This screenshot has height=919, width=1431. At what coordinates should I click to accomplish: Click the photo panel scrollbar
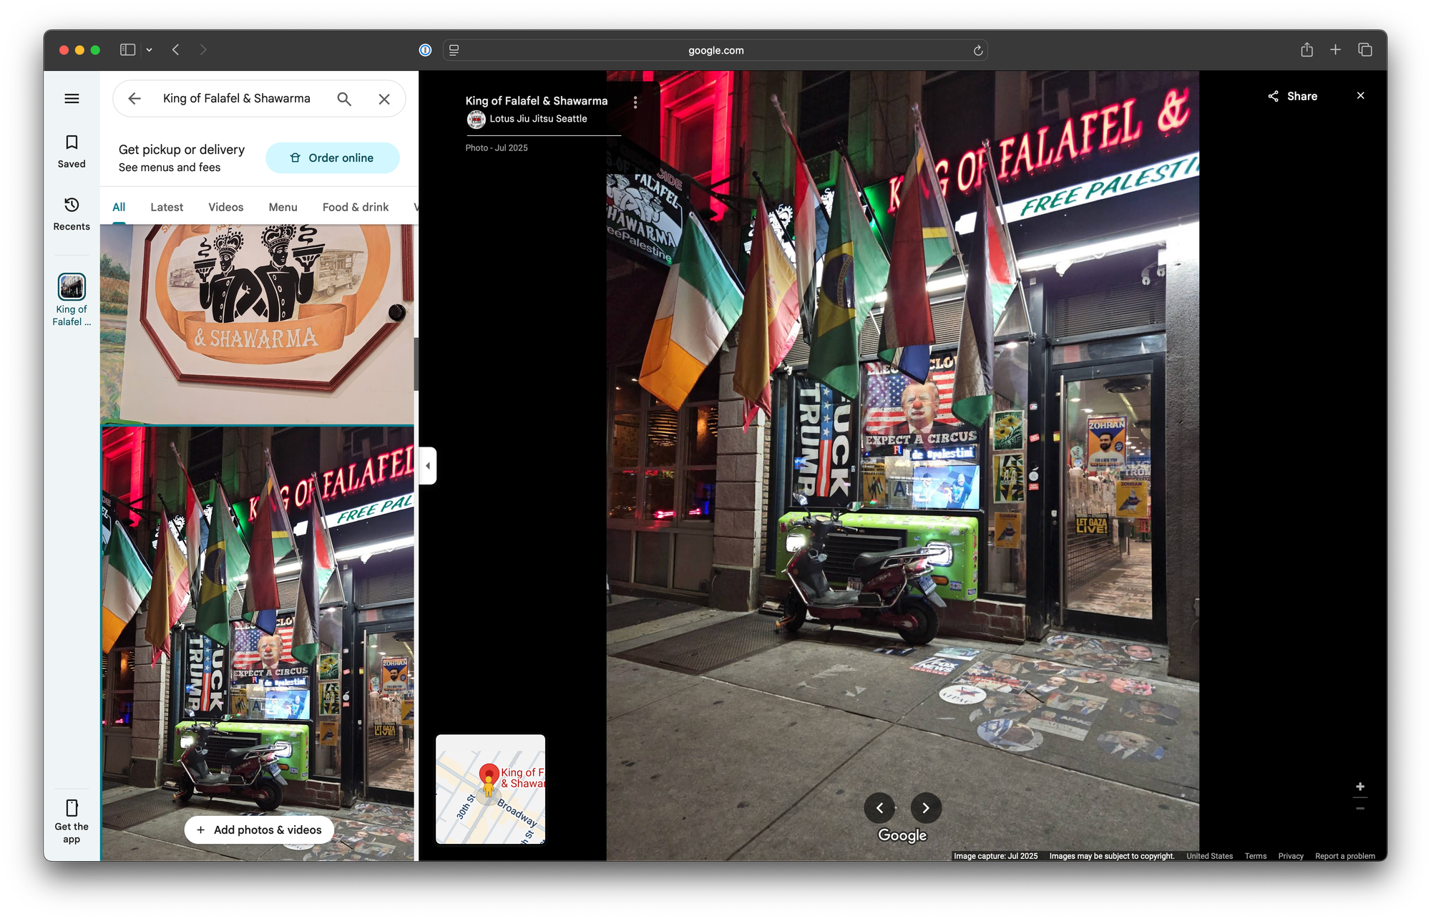tap(416, 364)
